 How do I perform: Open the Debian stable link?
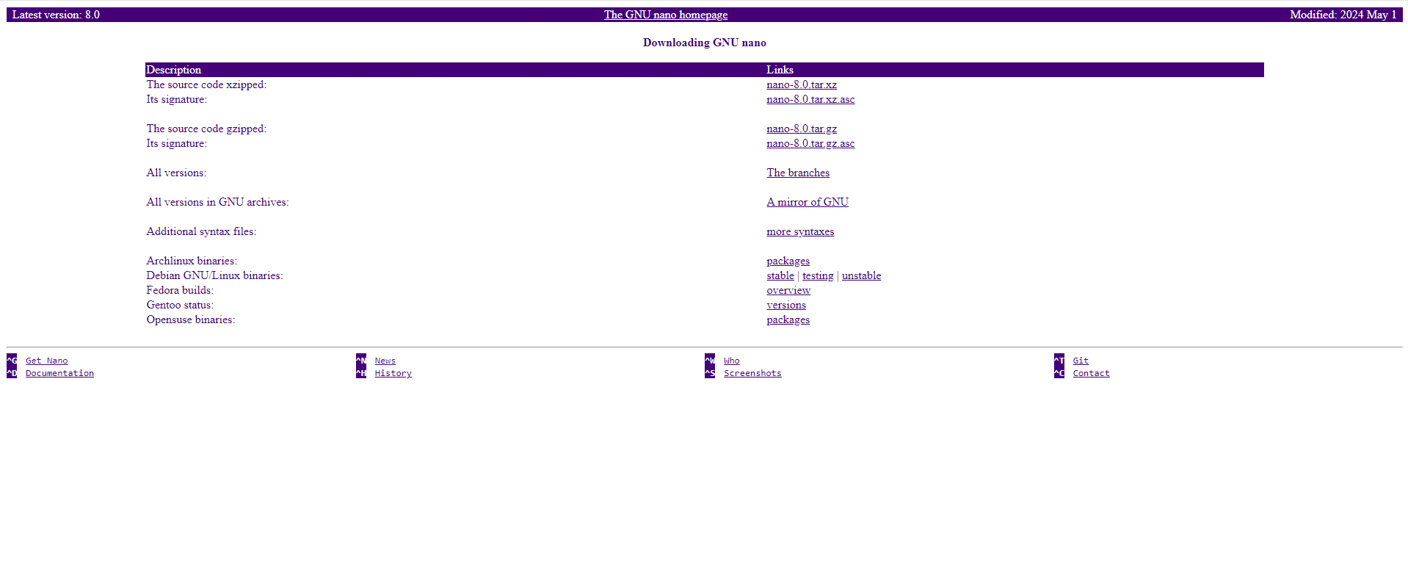coord(780,275)
